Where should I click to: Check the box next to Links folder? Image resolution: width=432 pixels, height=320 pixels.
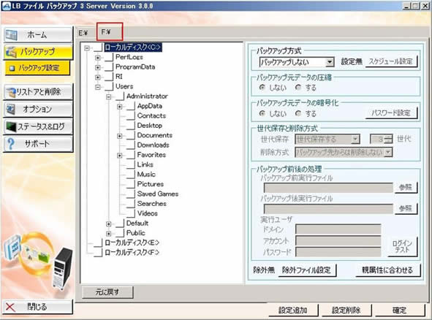pyautogui.click(x=131, y=165)
